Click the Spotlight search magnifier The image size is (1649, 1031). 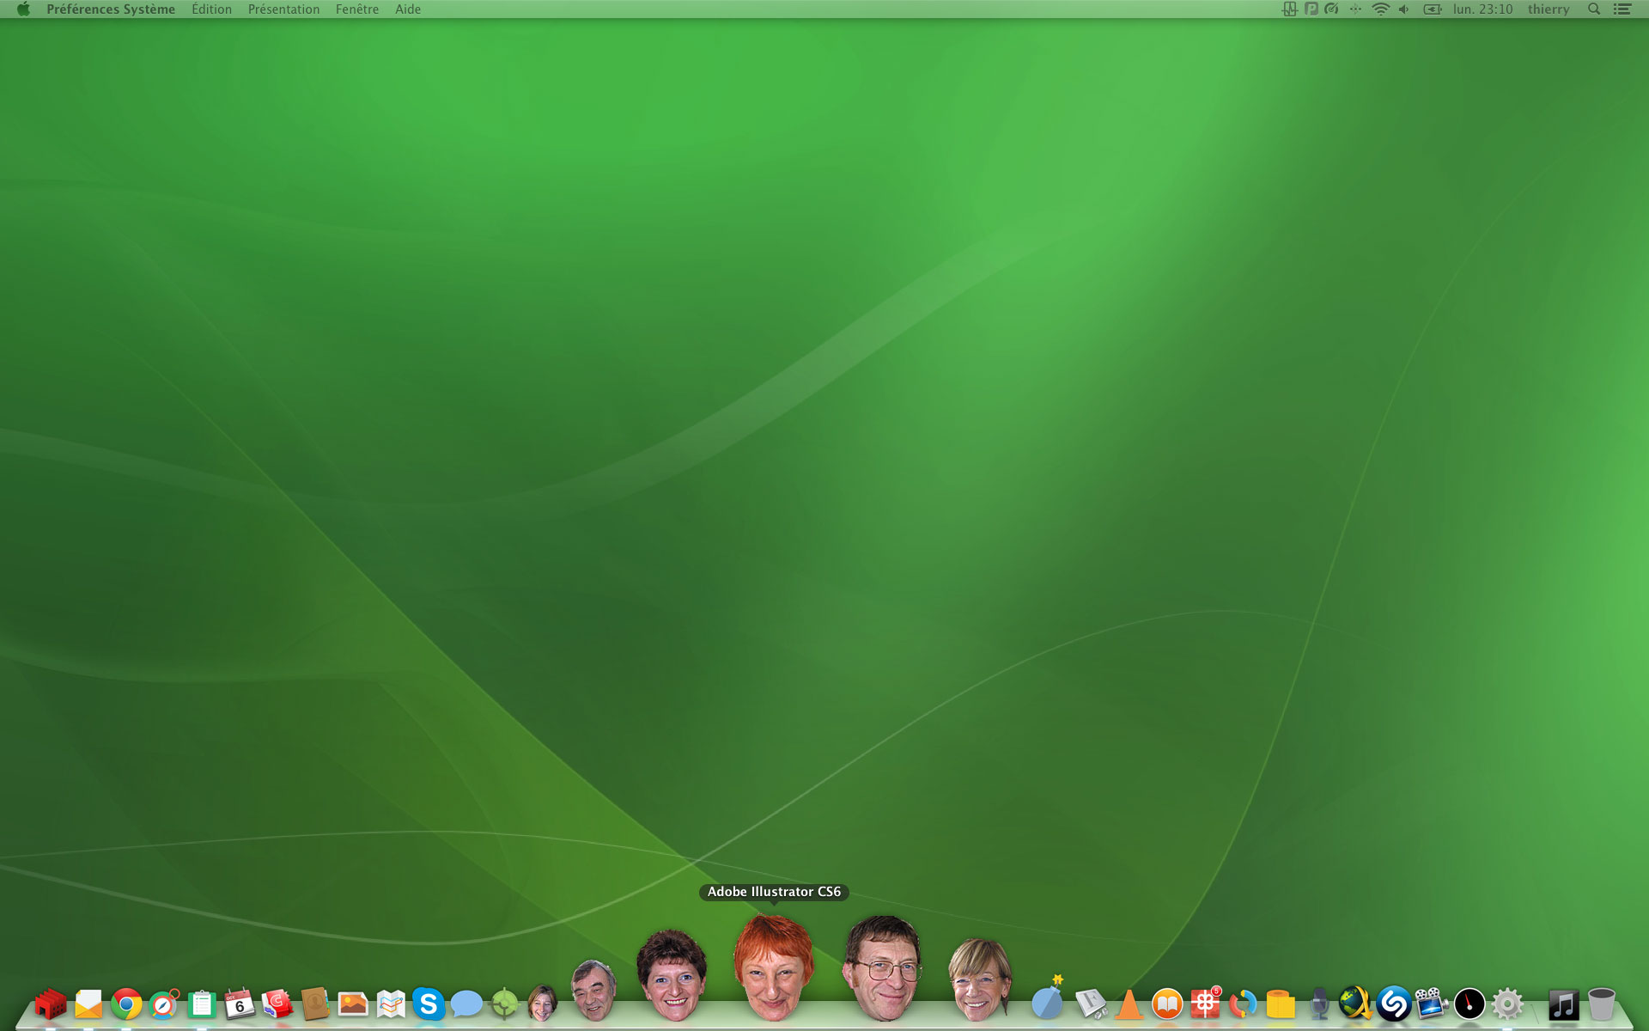[x=1594, y=9]
